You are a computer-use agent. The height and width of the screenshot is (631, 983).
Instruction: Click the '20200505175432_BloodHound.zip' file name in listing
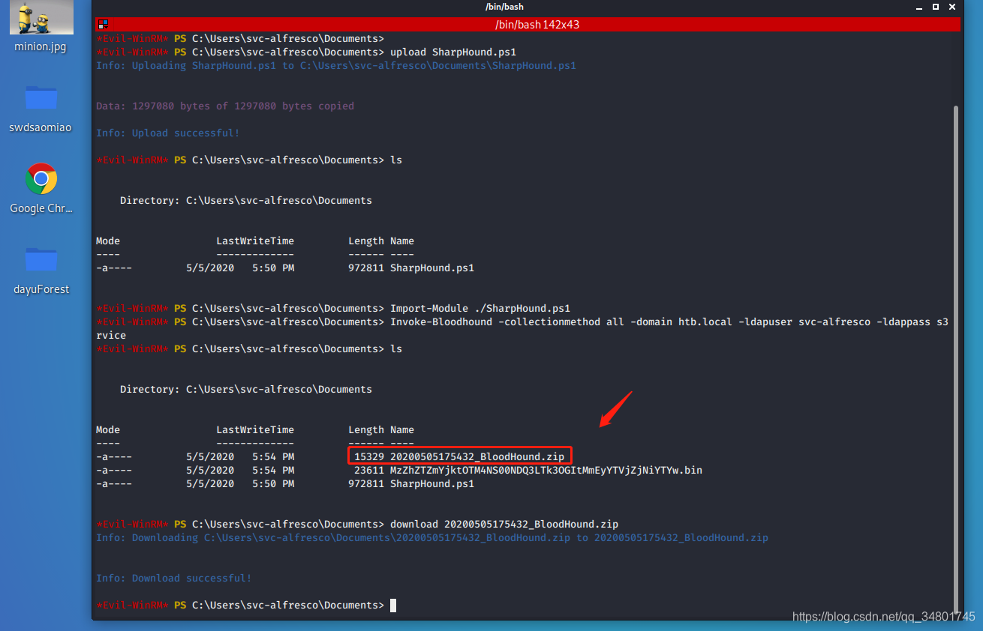tap(477, 457)
